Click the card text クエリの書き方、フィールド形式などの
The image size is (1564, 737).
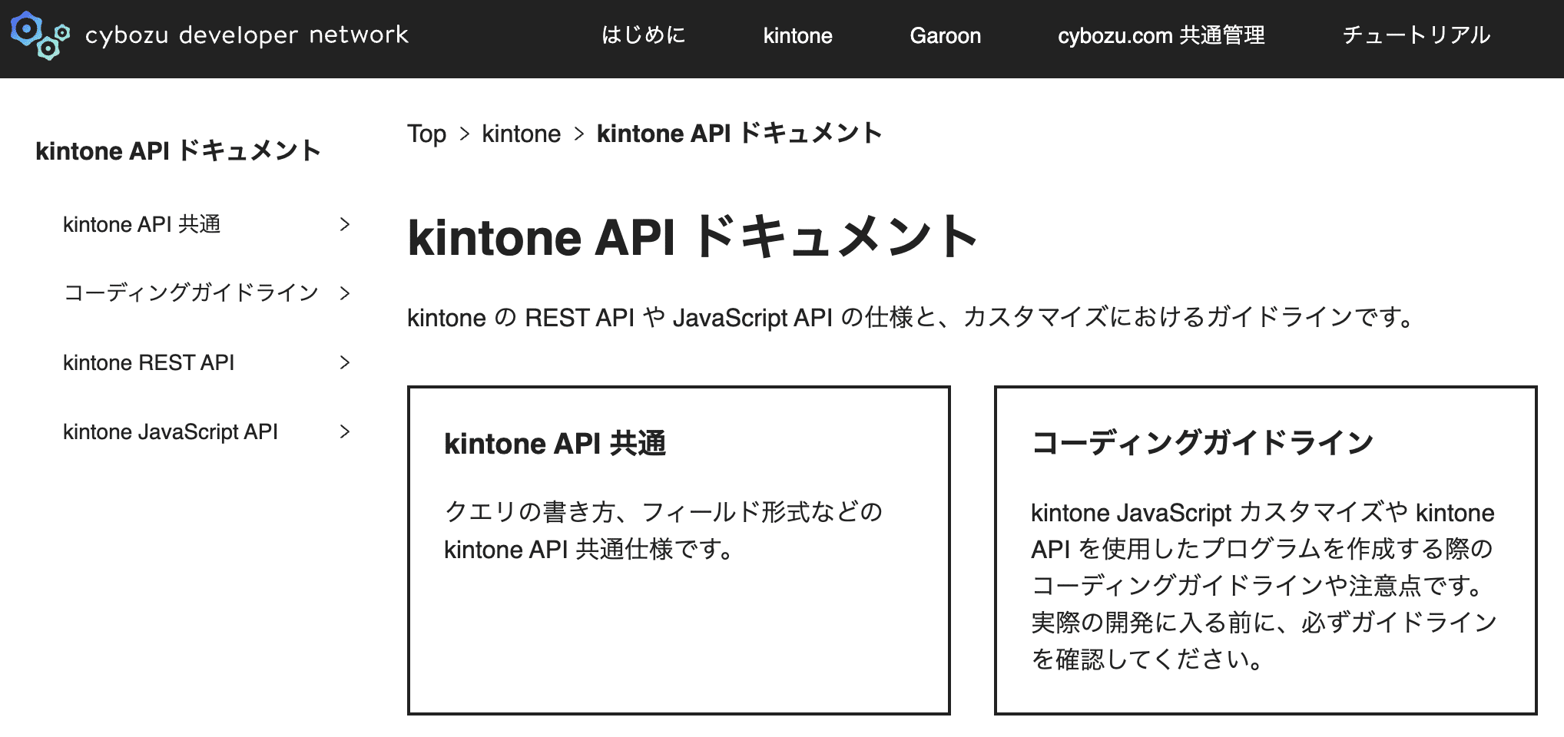click(664, 511)
